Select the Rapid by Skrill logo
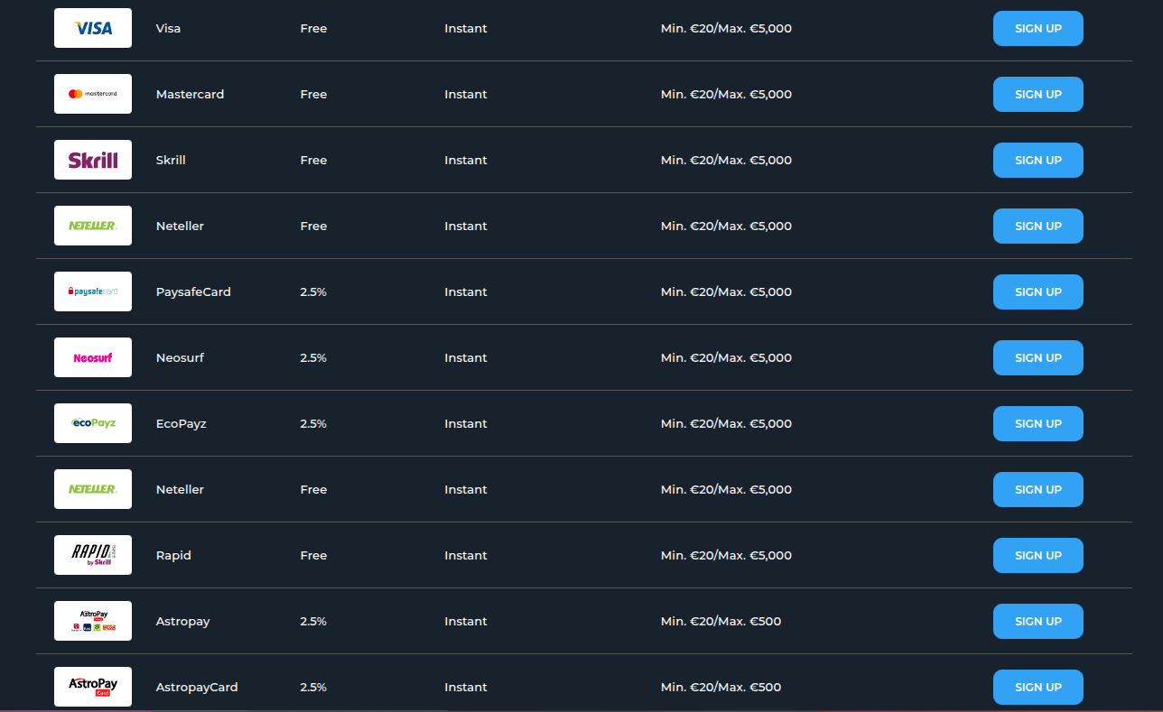Screen dimensions: 1163x712 click(93, 555)
